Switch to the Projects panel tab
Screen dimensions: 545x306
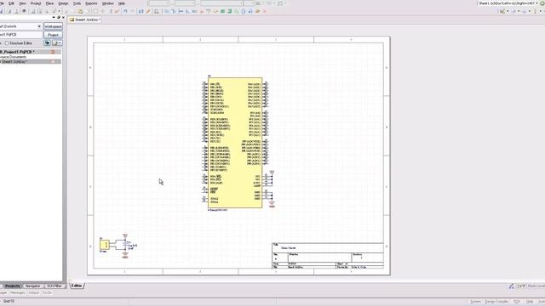point(13,286)
